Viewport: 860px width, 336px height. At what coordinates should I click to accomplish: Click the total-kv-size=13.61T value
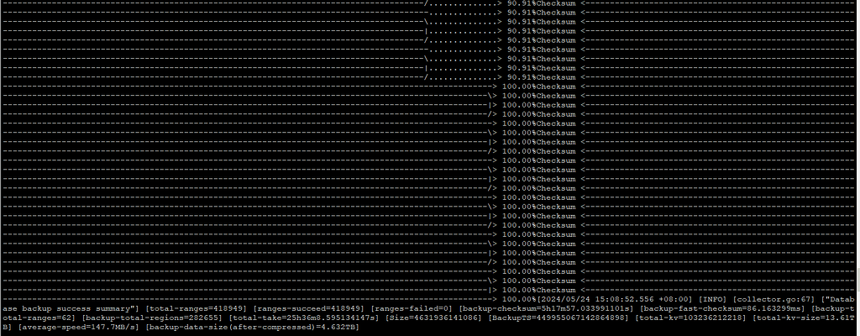point(803,318)
